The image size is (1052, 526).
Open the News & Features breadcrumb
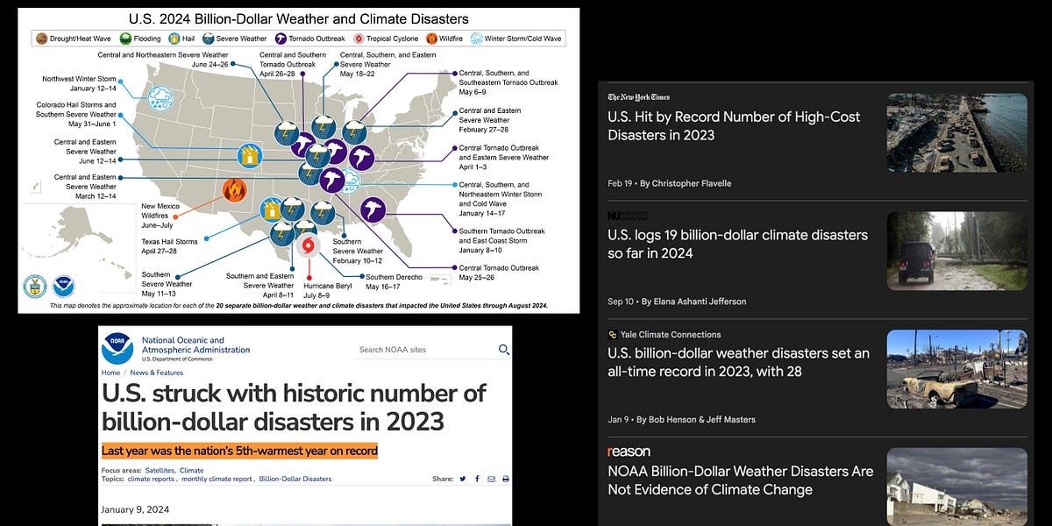[x=156, y=373]
